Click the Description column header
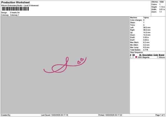166x117 pixels. click(147, 55)
